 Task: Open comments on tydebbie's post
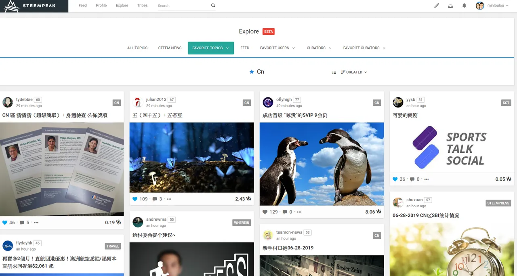click(x=22, y=223)
